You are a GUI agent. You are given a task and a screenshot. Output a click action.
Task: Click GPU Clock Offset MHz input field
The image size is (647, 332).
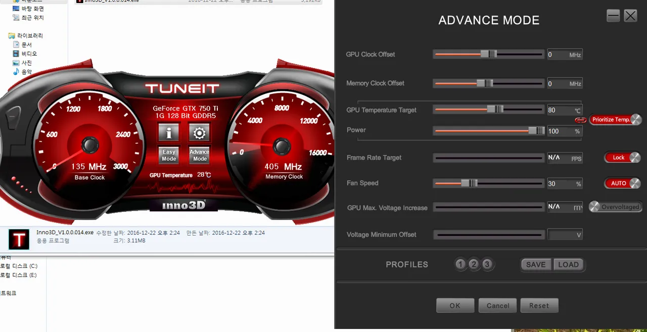point(565,54)
